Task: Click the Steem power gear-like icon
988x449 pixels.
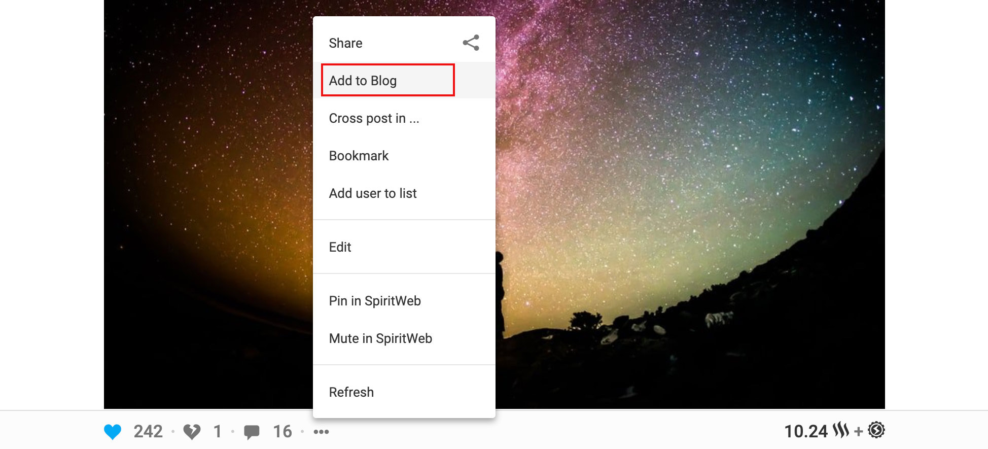Action: coord(876,430)
